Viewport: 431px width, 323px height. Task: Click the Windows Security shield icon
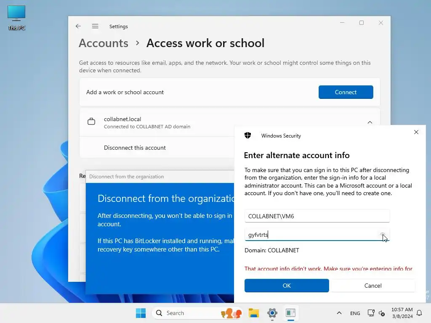247,135
